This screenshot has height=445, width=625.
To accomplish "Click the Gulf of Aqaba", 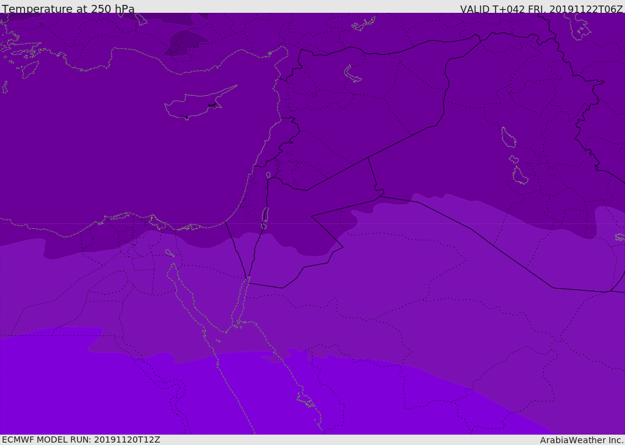I will [x=242, y=299].
